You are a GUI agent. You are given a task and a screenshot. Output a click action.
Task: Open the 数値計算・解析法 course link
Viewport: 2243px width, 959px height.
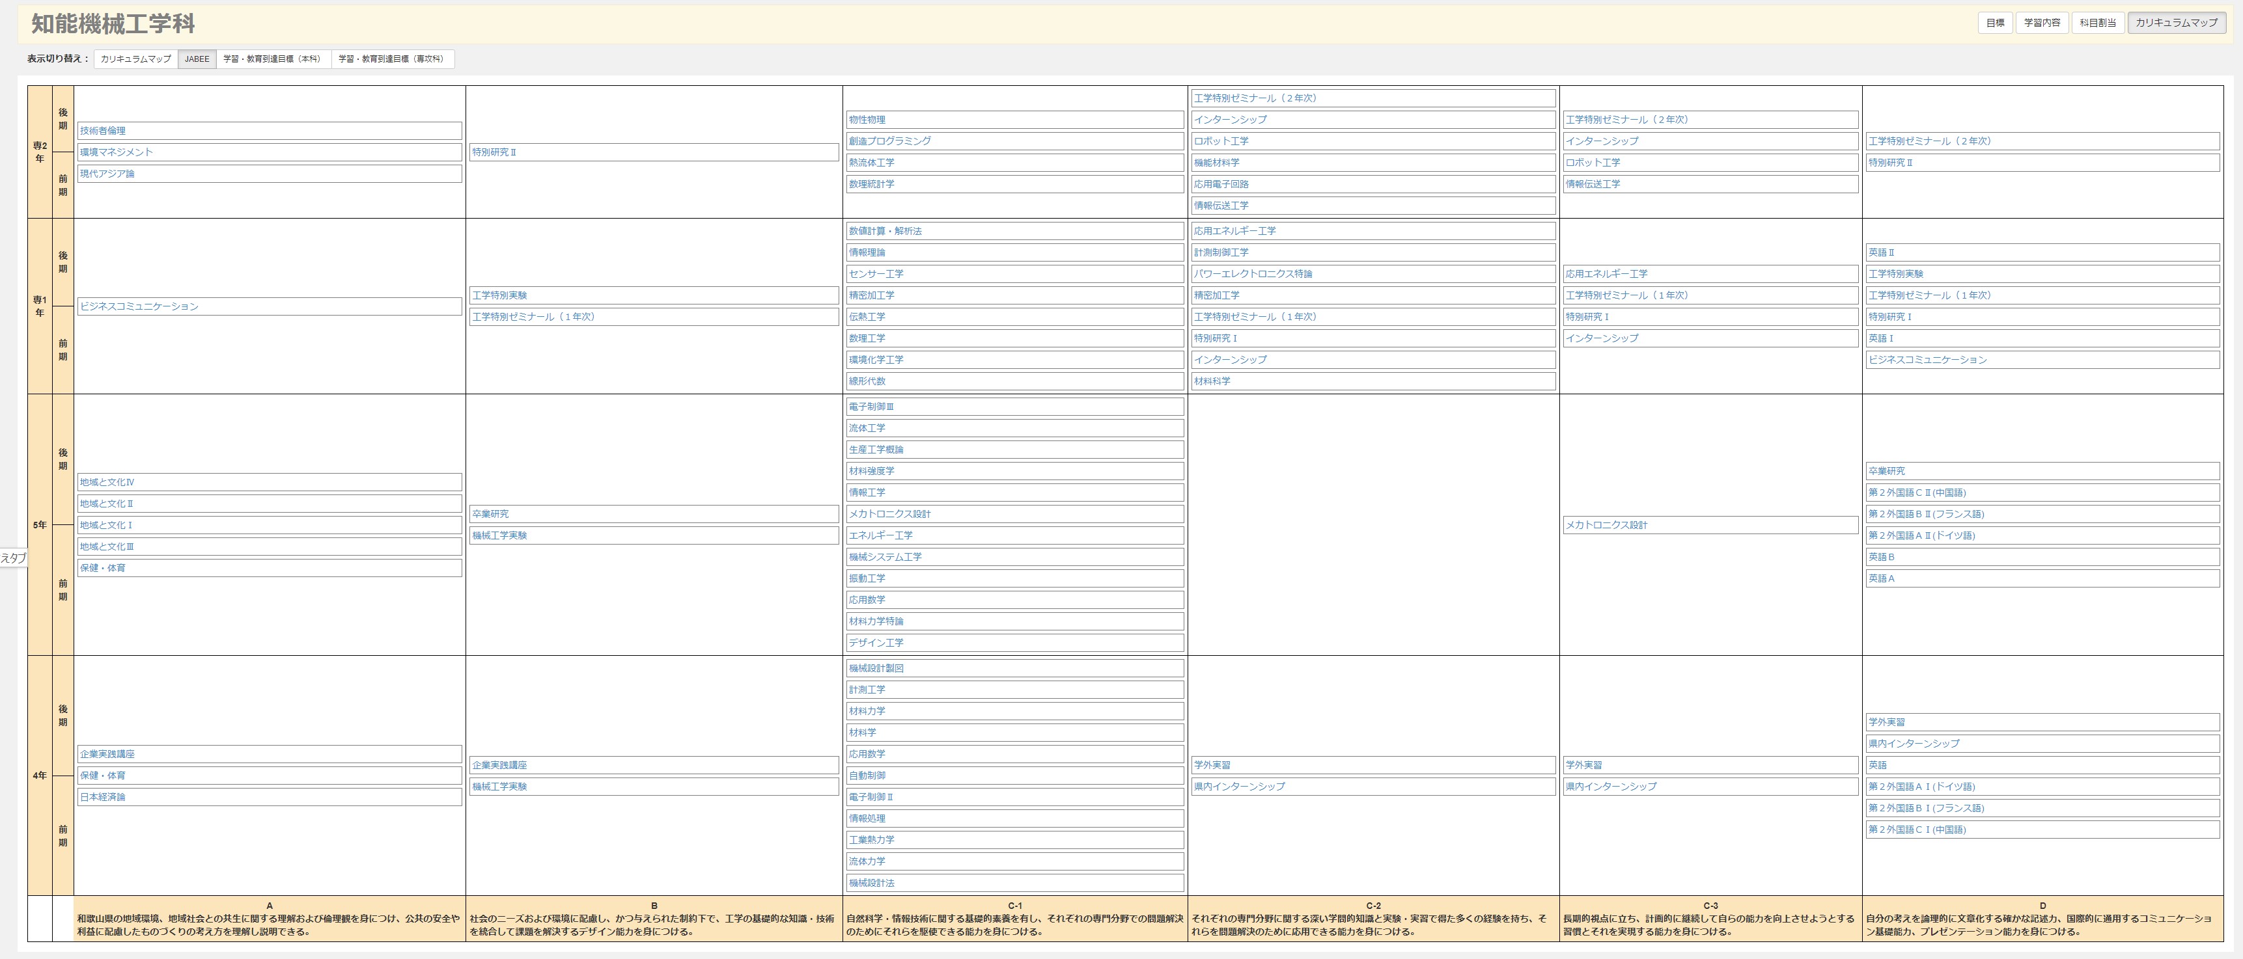click(885, 232)
